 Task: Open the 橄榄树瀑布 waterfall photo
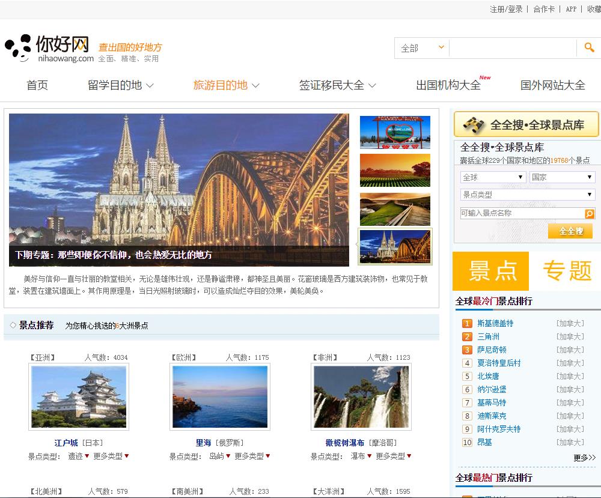click(361, 396)
